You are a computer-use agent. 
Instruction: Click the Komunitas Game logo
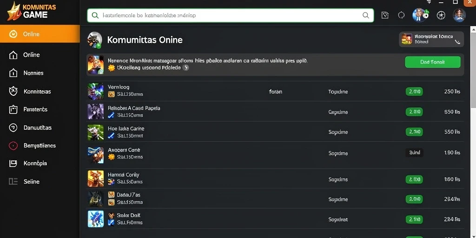[x=31, y=11]
